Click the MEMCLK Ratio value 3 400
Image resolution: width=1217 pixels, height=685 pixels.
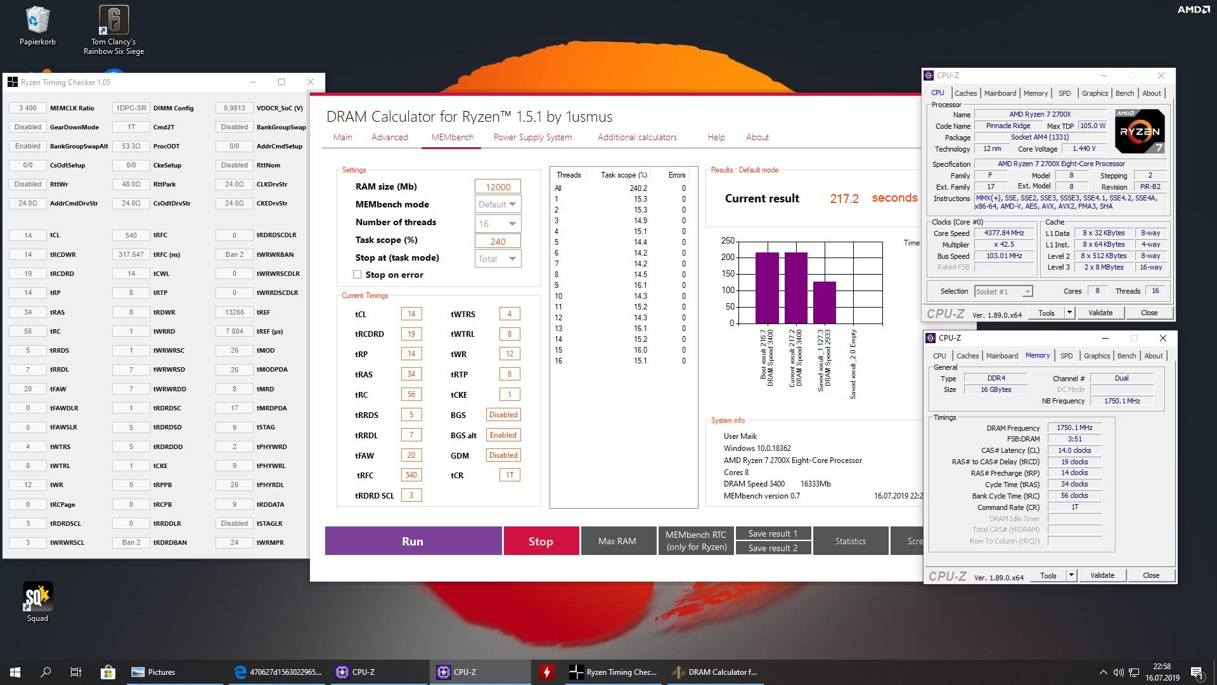(x=28, y=108)
